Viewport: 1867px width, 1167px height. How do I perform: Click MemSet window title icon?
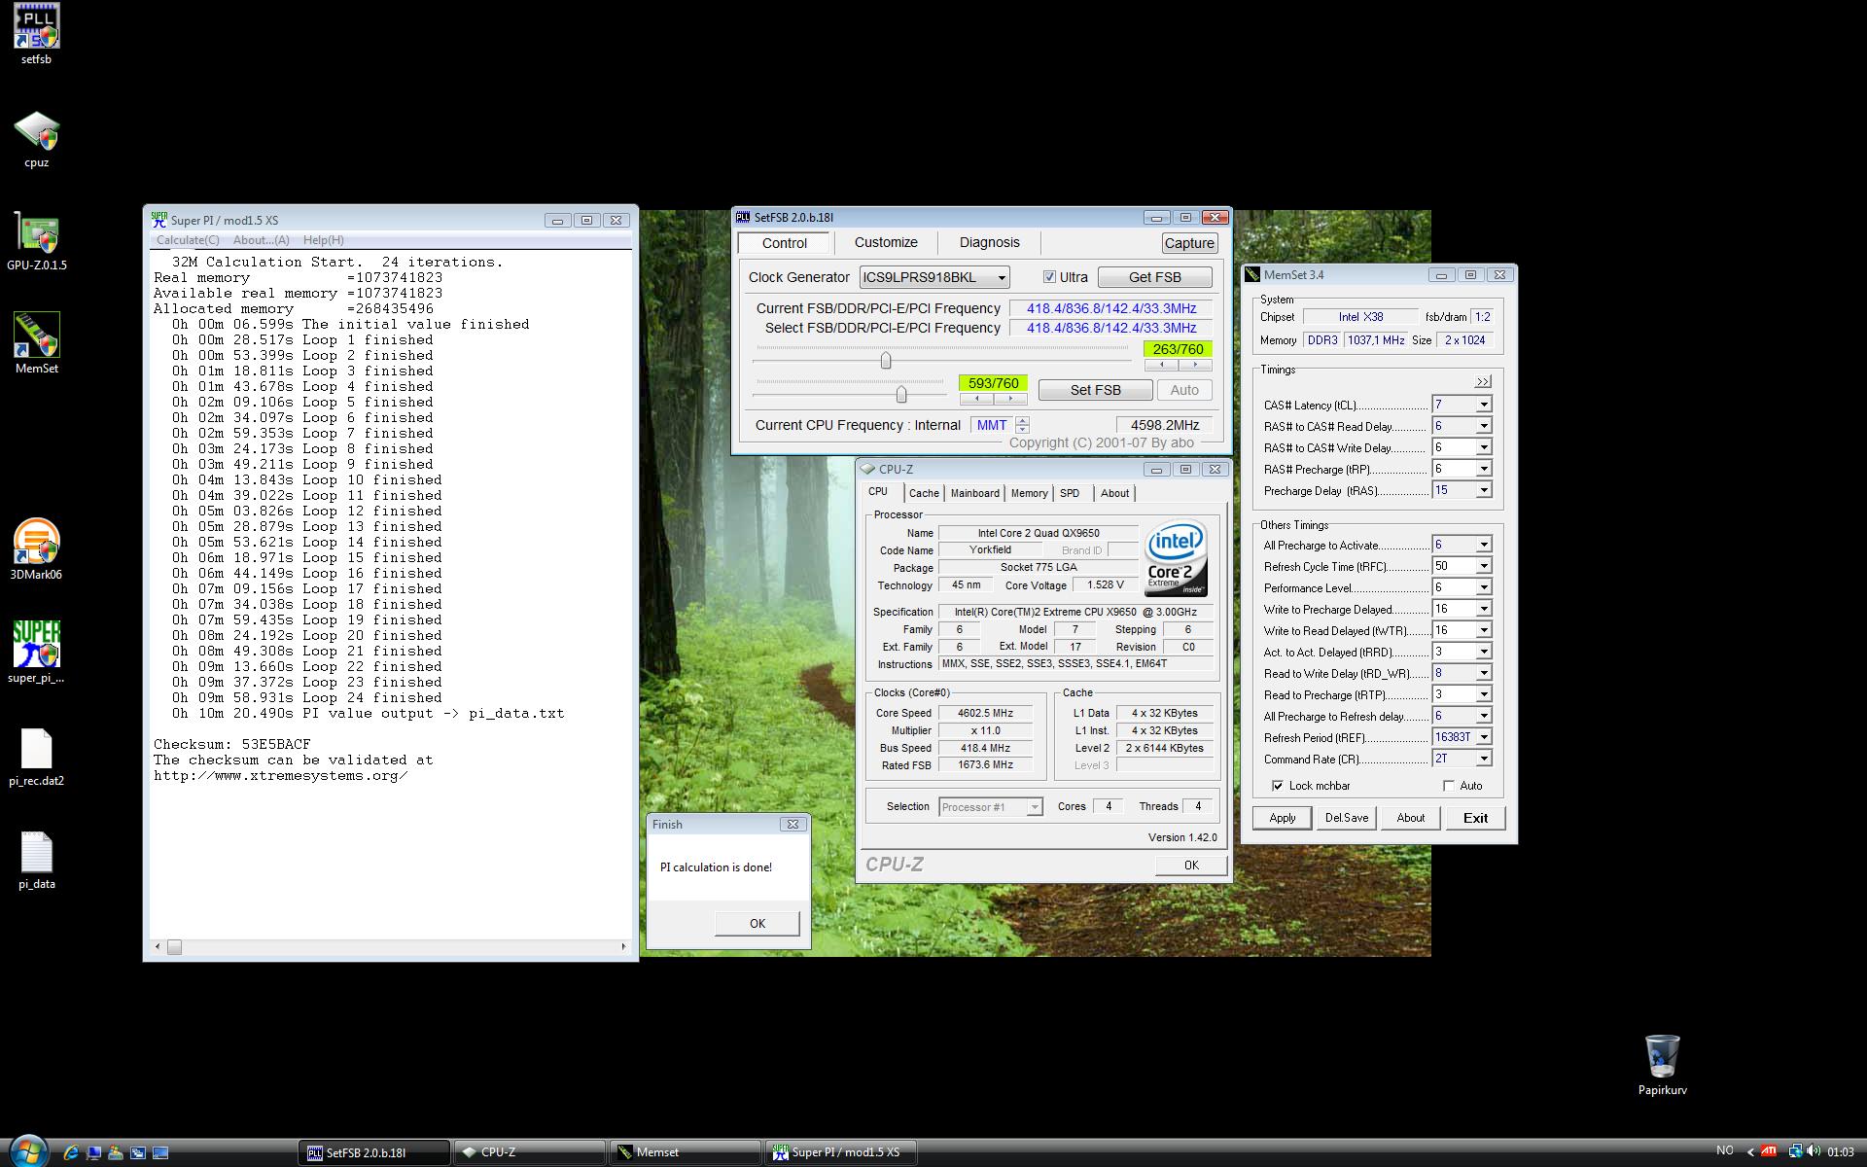coord(1252,275)
